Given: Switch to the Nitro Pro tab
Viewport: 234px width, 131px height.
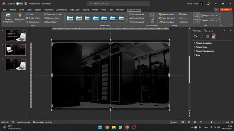Looking at the screenshot, I should (120, 10).
